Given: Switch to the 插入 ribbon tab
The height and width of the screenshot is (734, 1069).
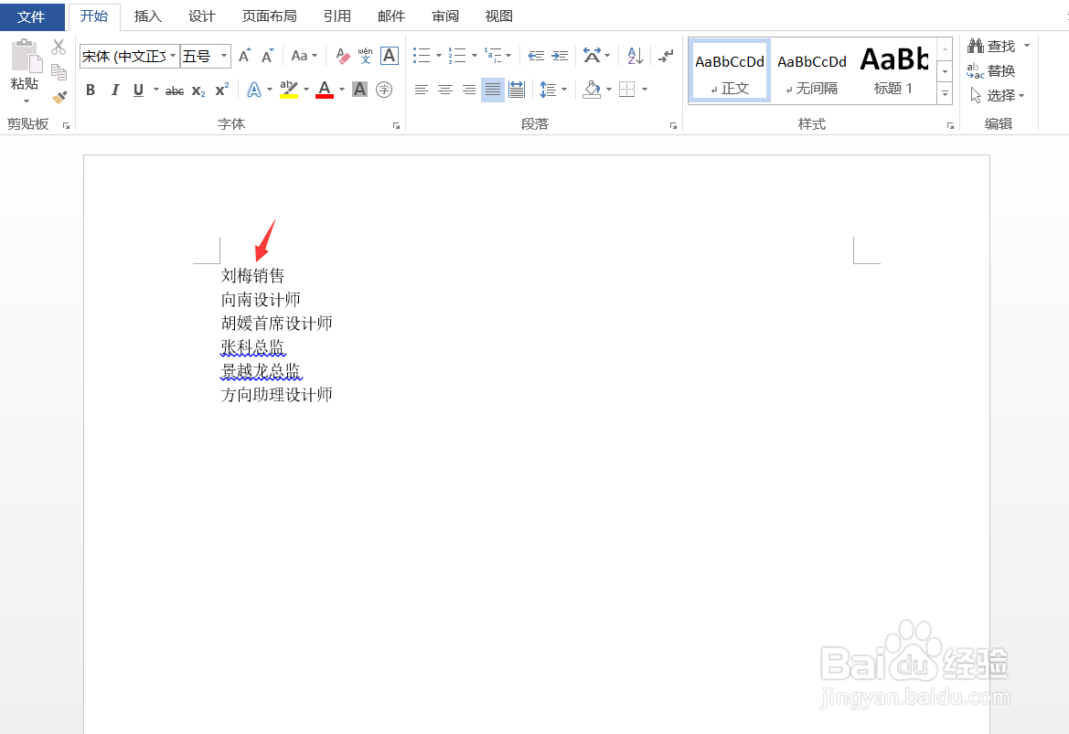Looking at the screenshot, I should coord(147,16).
